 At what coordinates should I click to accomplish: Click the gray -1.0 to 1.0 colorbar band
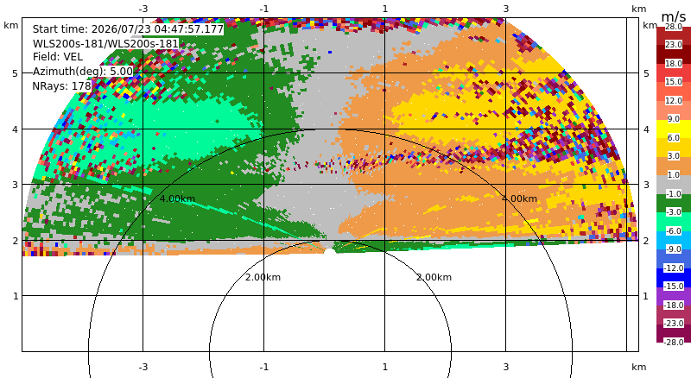tap(674, 185)
